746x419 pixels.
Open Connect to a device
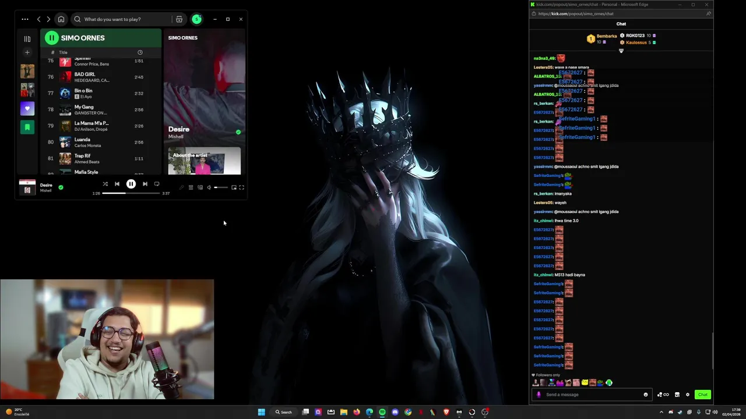pos(200,187)
